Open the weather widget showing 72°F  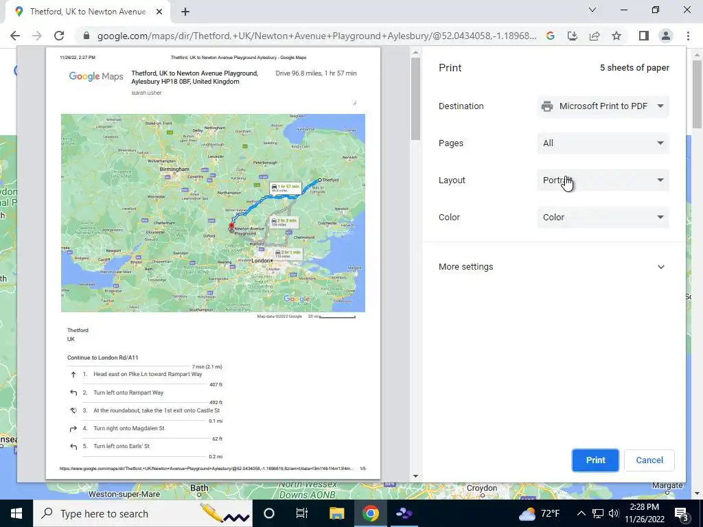tap(540, 513)
